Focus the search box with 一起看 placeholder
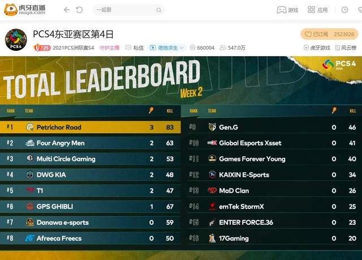The width and height of the screenshot is (362, 260). 128,10
